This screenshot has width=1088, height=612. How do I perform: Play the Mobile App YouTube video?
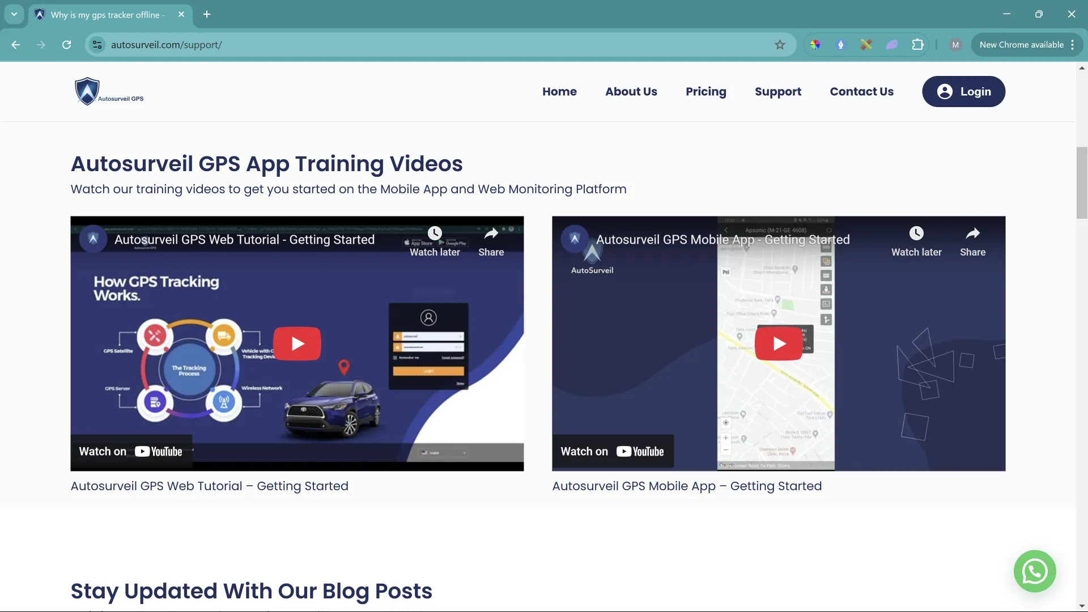(x=779, y=343)
